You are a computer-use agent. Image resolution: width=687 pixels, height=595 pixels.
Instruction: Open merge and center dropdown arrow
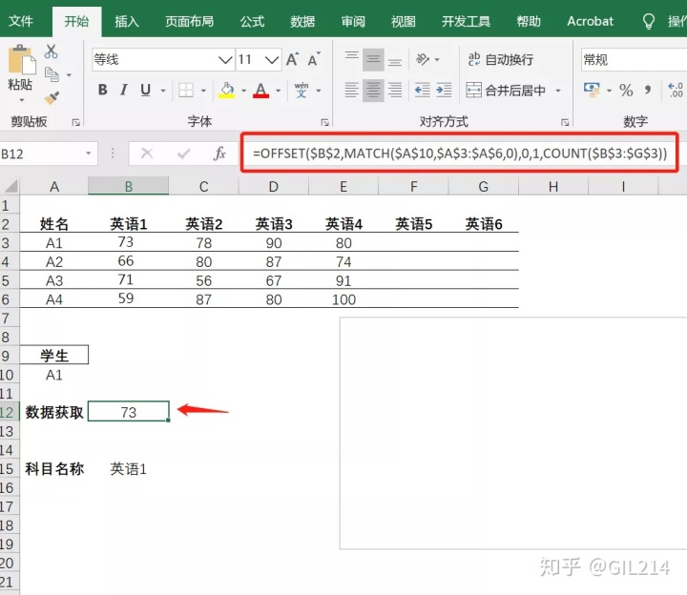[558, 91]
